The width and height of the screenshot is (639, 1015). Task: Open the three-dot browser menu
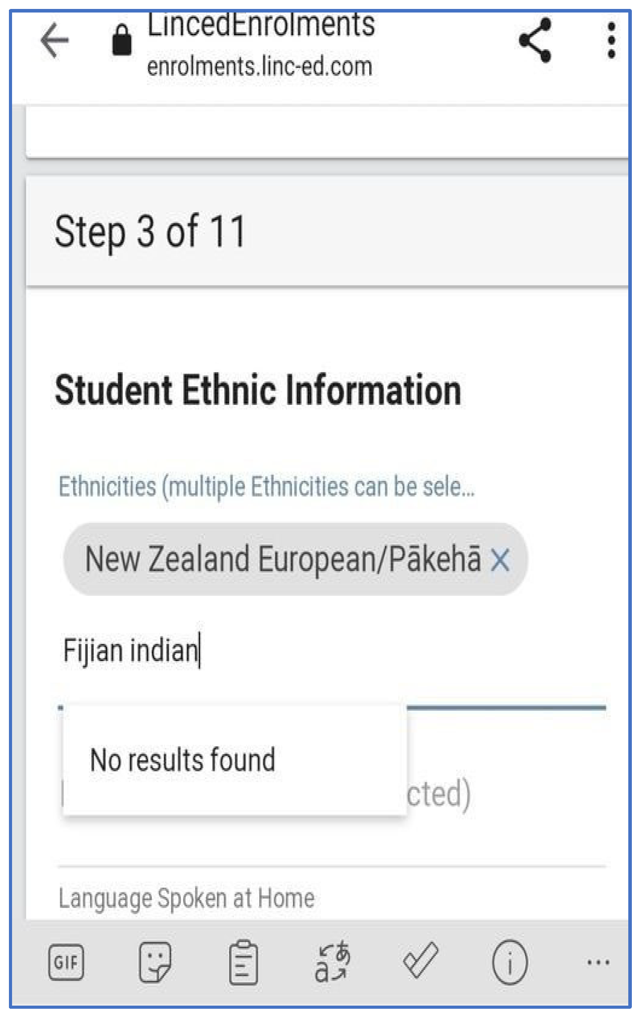(x=611, y=41)
